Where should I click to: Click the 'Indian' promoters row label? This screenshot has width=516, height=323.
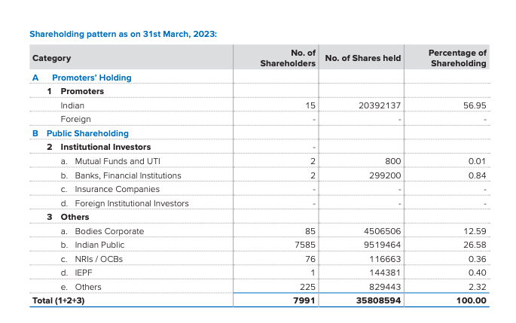pyautogui.click(x=72, y=105)
